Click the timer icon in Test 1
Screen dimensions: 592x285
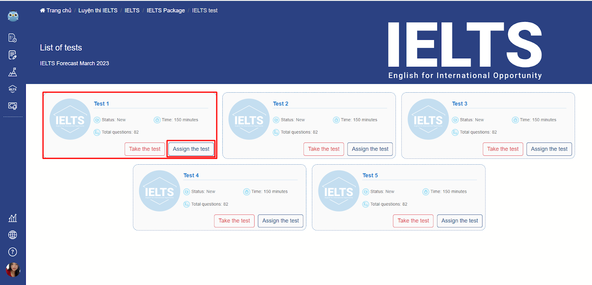(157, 120)
